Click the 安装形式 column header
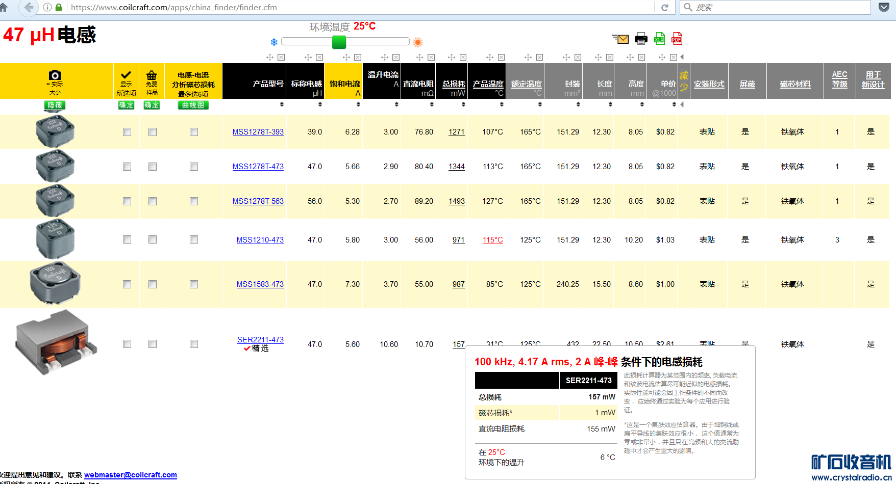The width and height of the screenshot is (896, 484). coord(709,84)
